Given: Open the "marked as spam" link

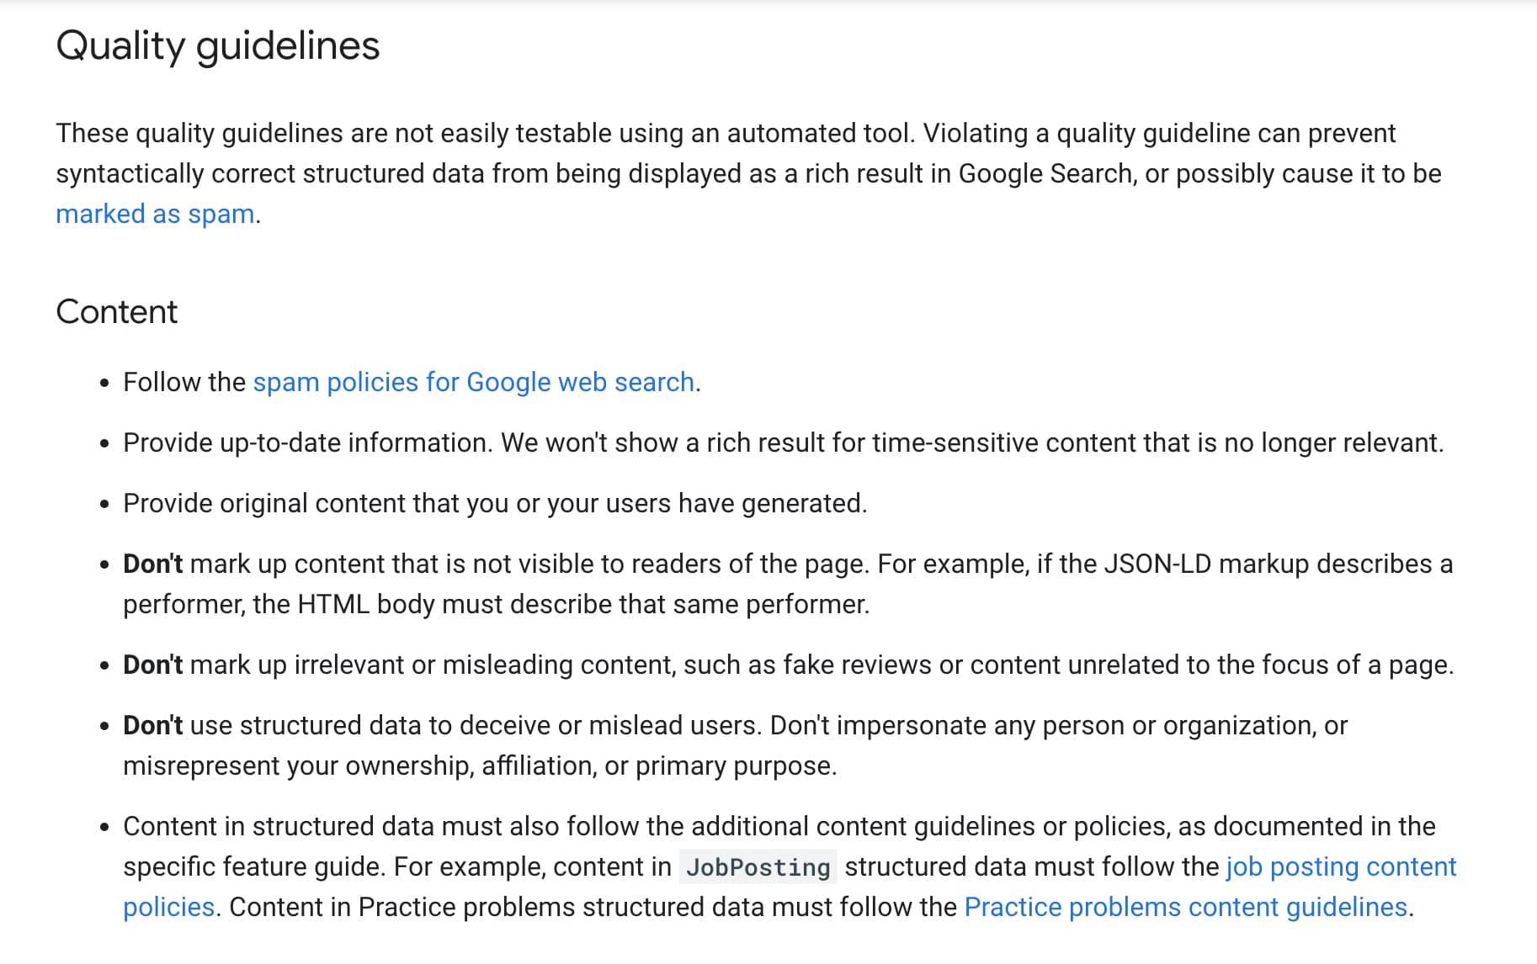Looking at the screenshot, I should coord(155,214).
